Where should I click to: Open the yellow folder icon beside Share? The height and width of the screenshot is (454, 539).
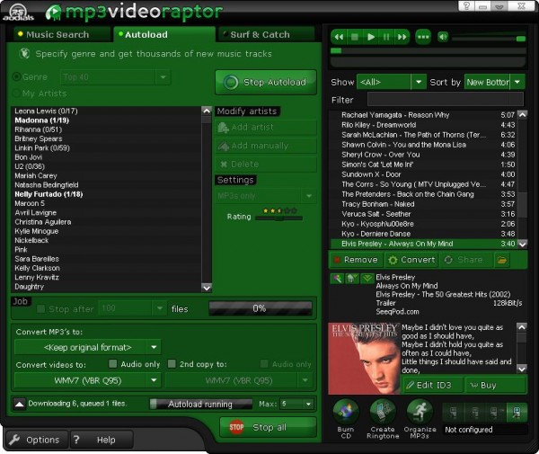tap(501, 260)
